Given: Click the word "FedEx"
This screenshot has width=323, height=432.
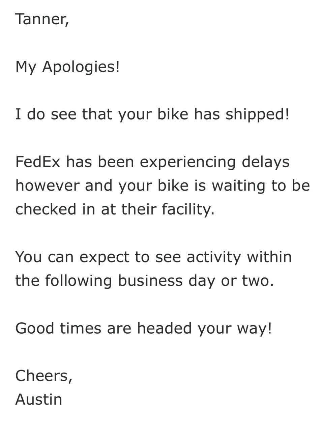Looking at the screenshot, I should pyautogui.click(x=38, y=162).
